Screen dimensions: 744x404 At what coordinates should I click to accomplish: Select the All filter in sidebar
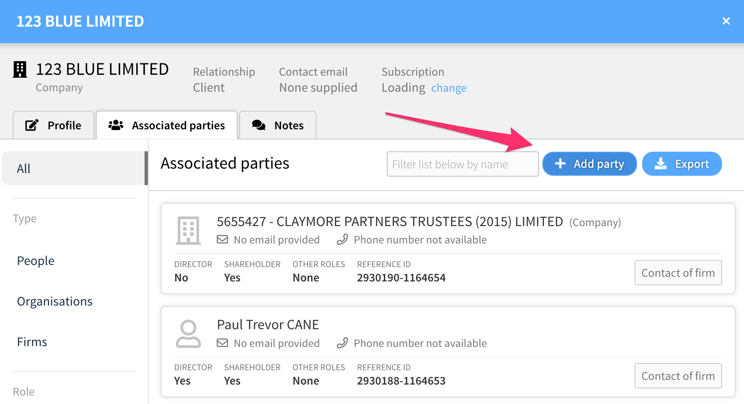click(74, 168)
